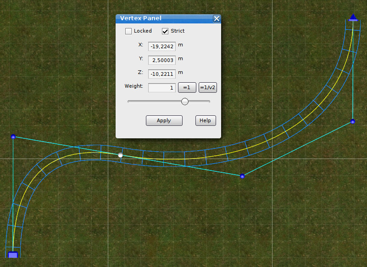Select the blue control point below track center
Screen dimensions: 367x267
point(242,176)
